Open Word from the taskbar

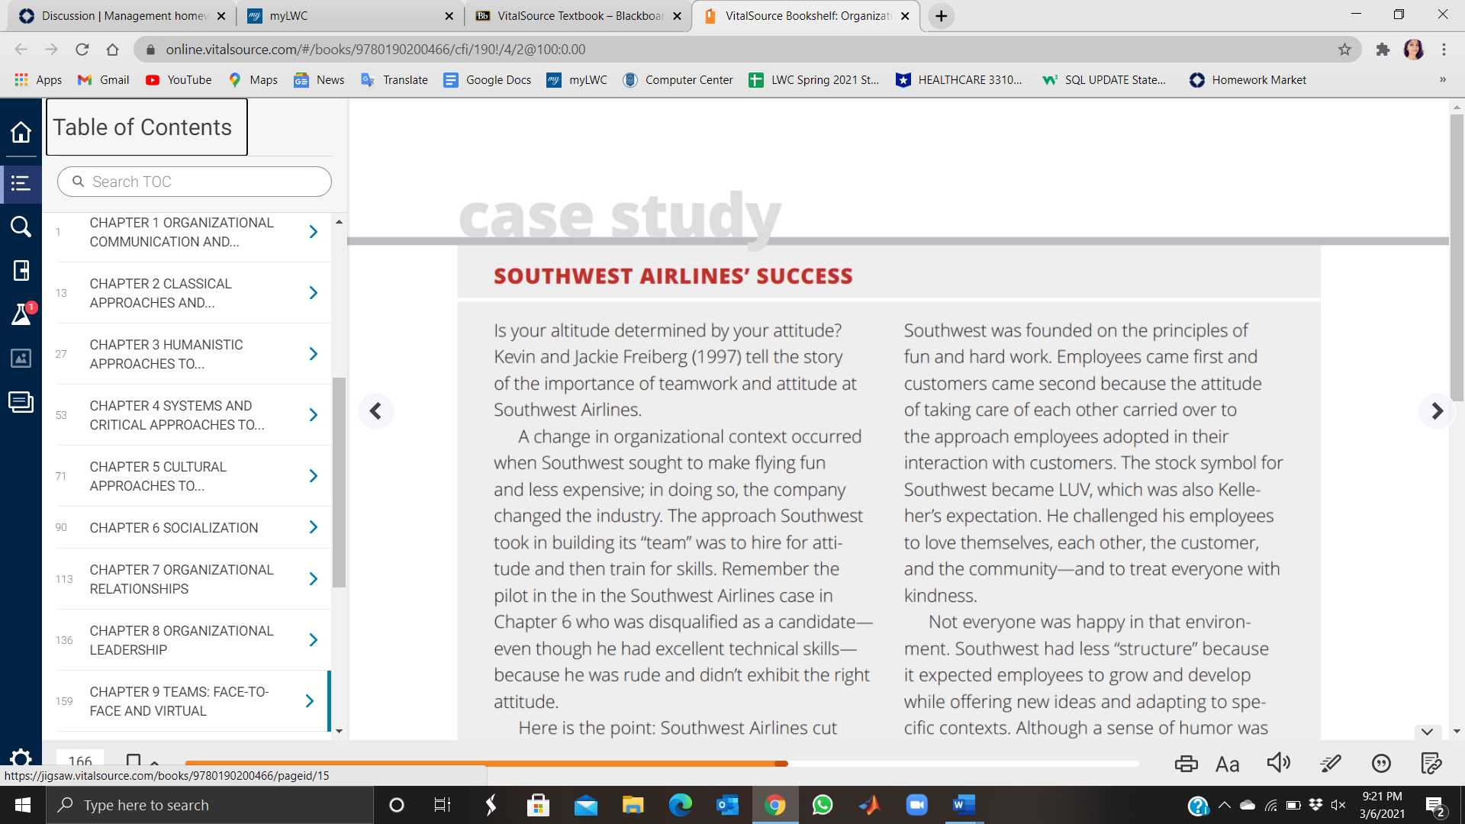pyautogui.click(x=964, y=805)
